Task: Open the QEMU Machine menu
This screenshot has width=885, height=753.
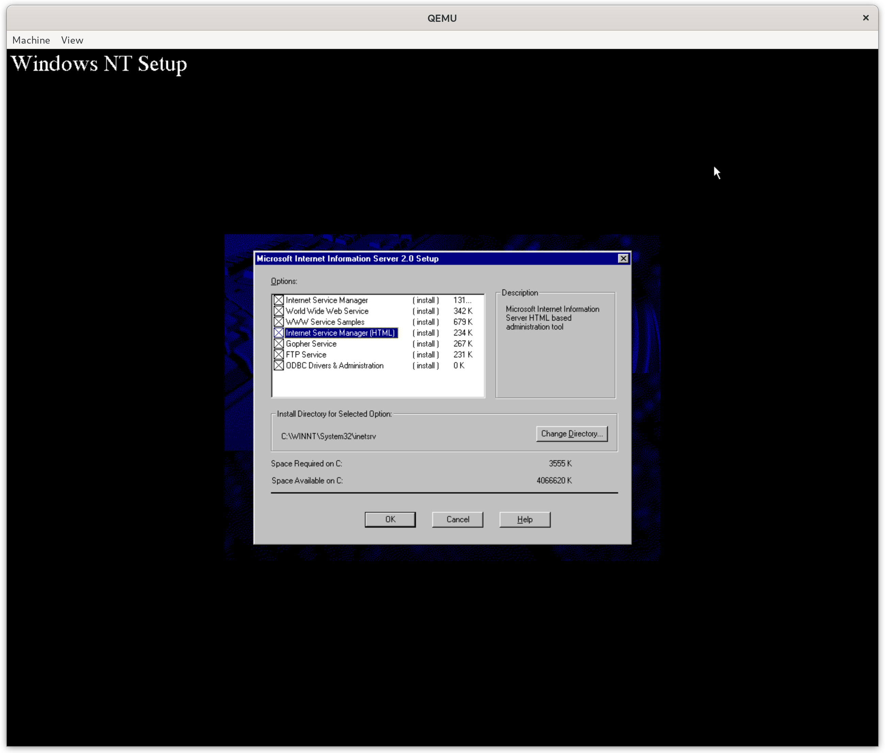Action: [31, 40]
